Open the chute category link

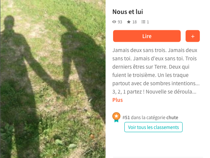click(x=172, y=118)
